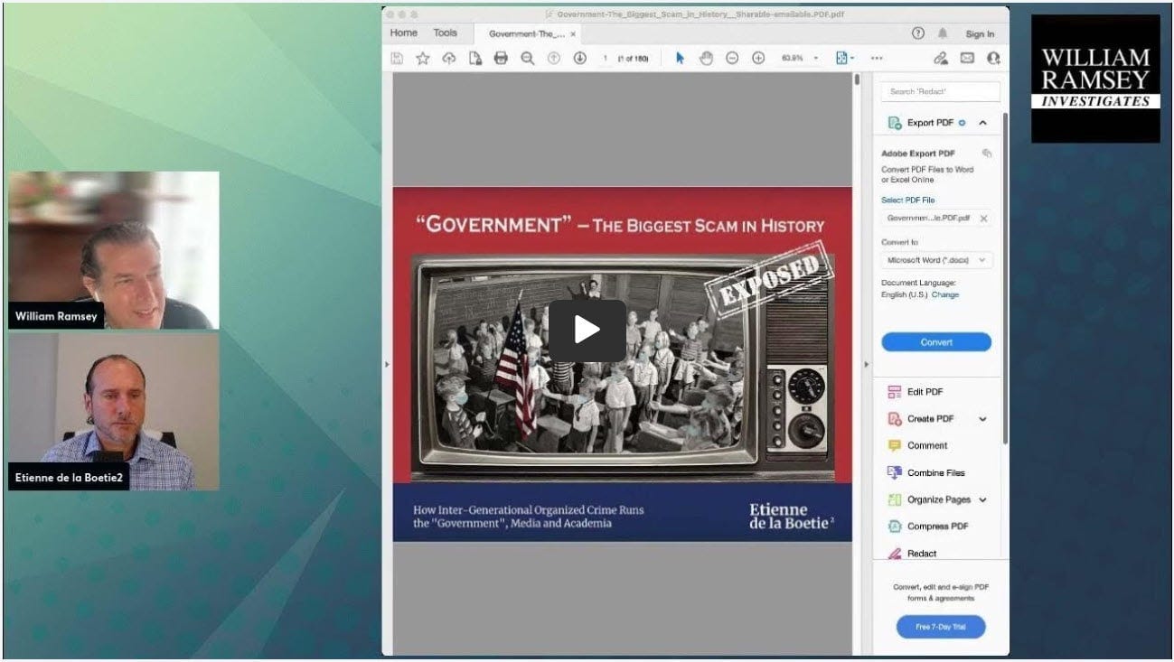Choose the arrow selection tool

point(680,58)
